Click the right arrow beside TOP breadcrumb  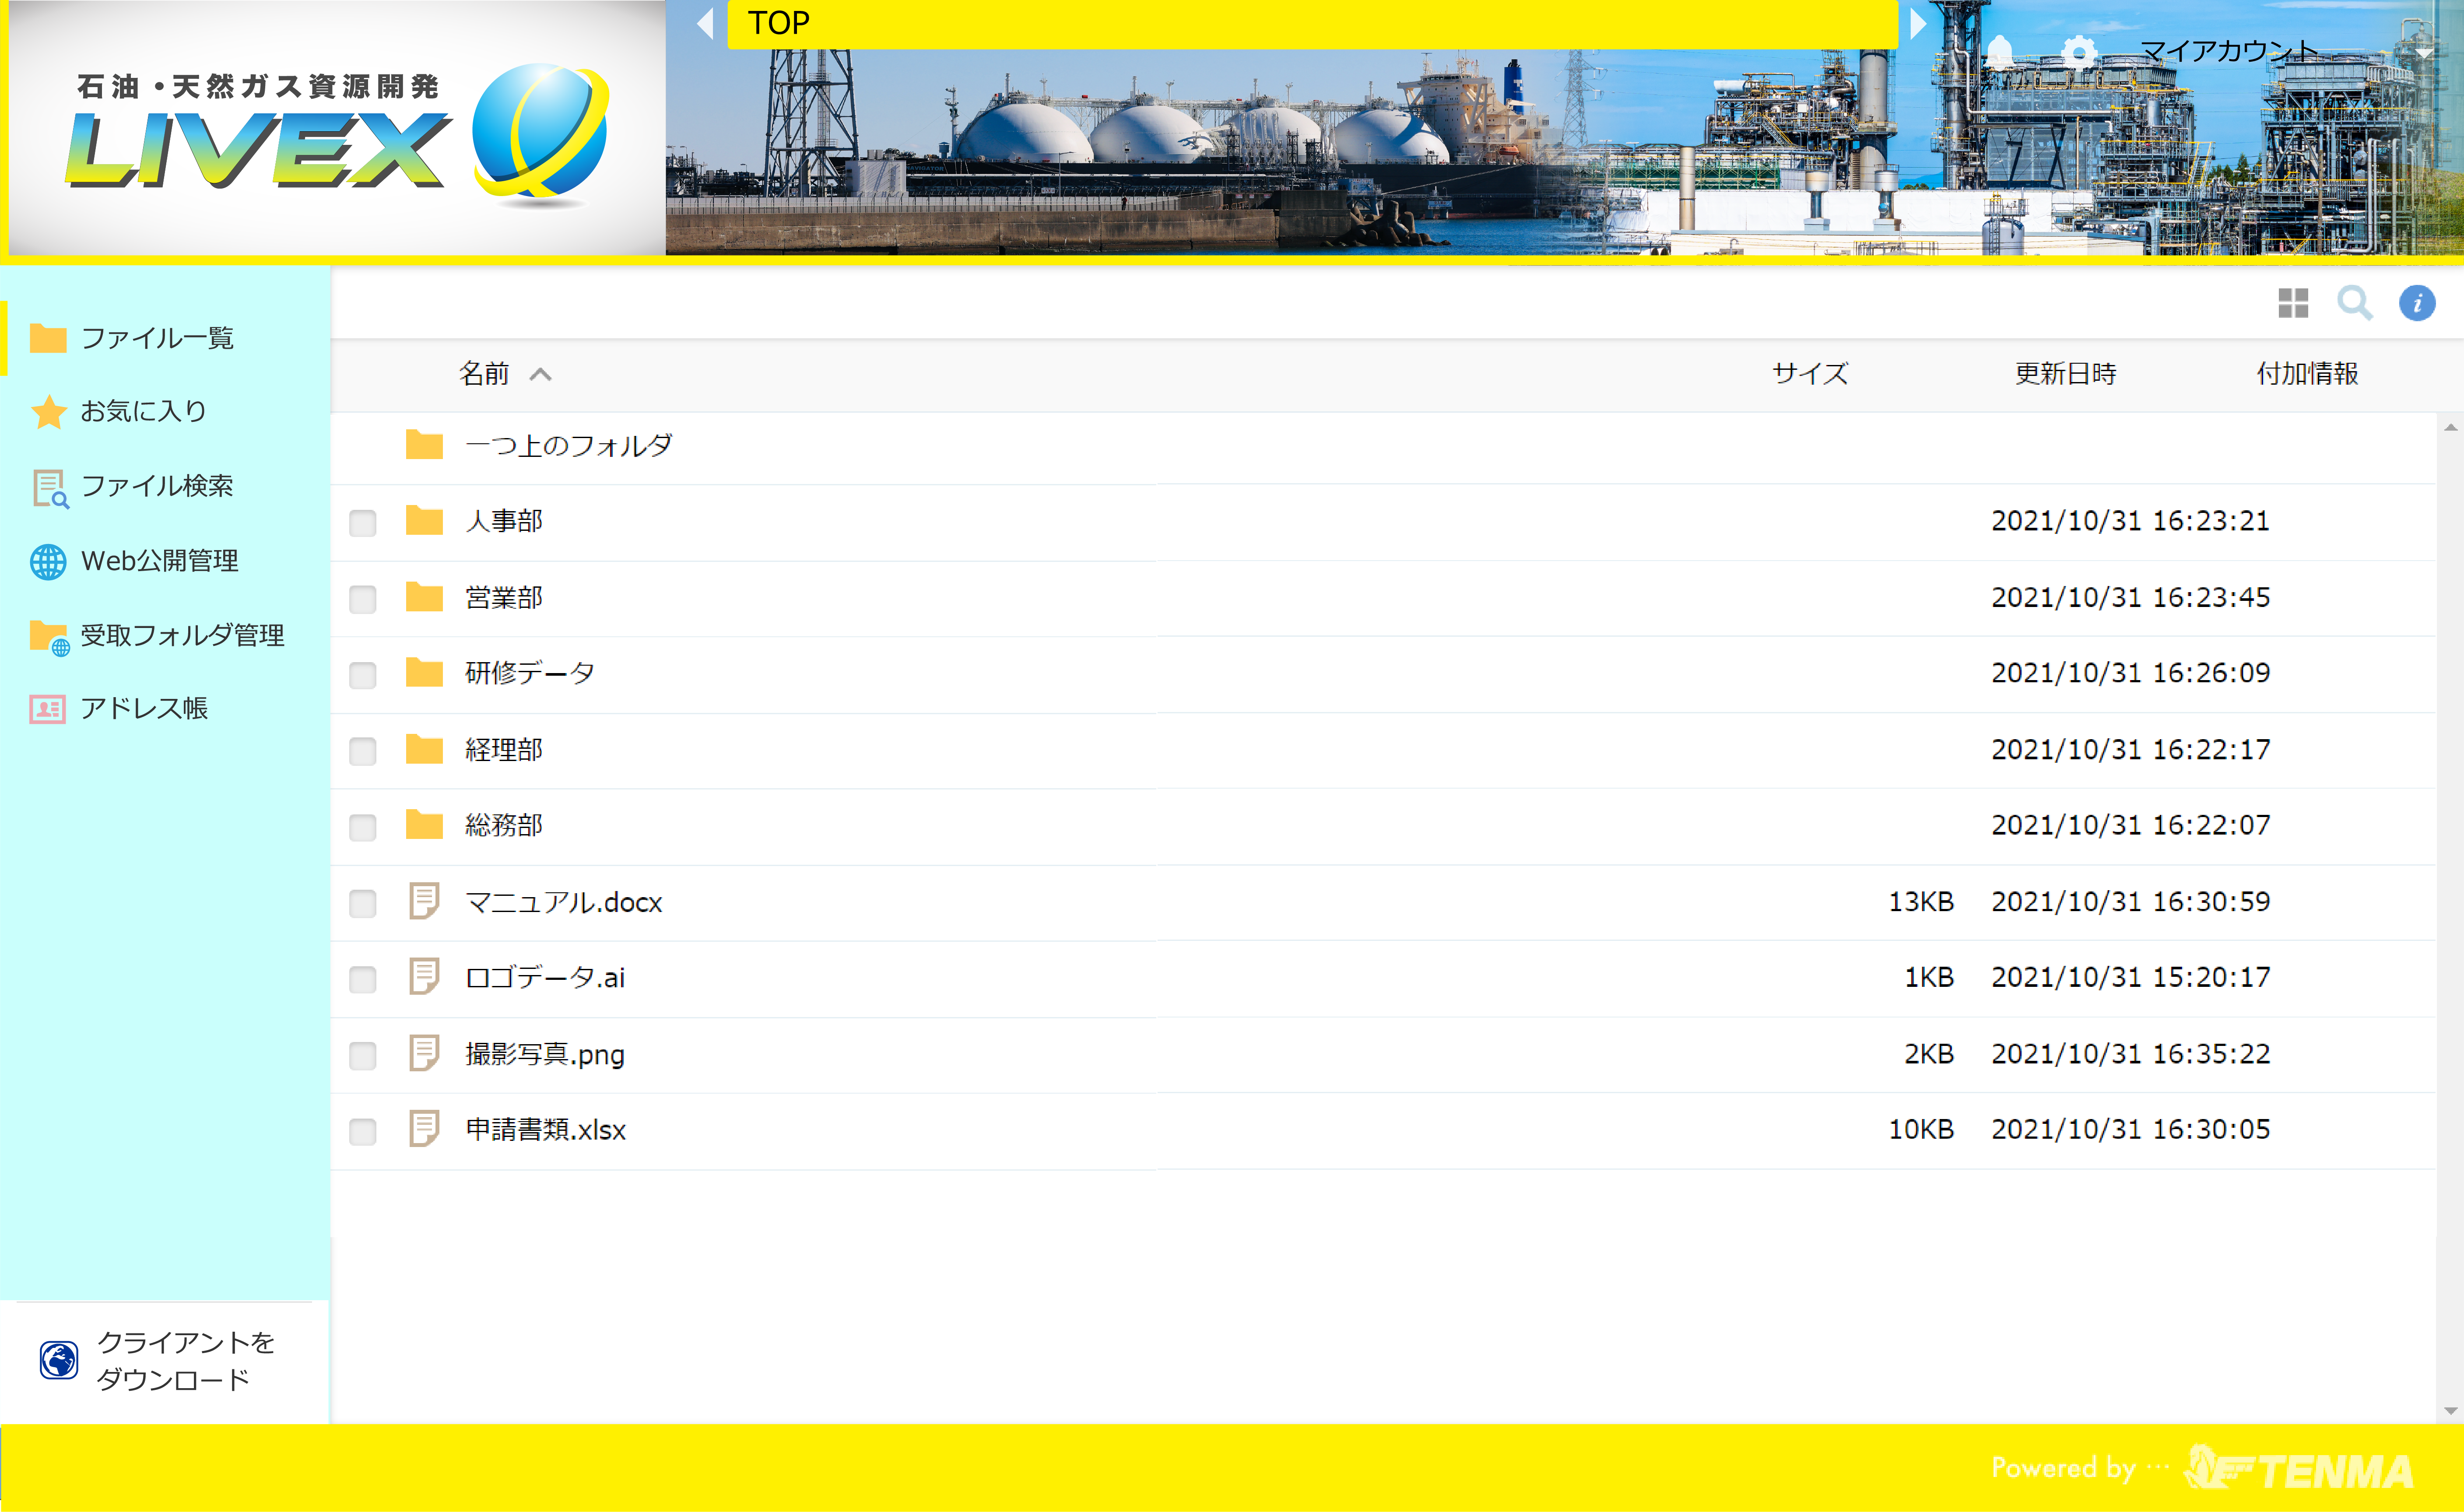[1917, 23]
